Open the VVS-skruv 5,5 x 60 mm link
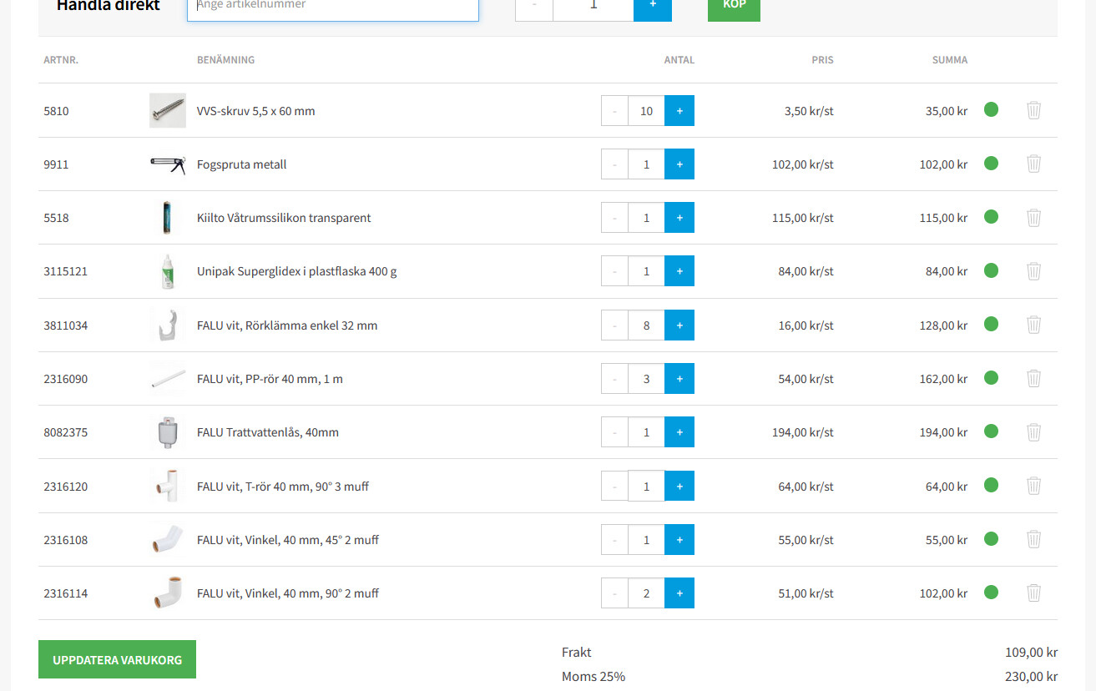 pos(255,111)
